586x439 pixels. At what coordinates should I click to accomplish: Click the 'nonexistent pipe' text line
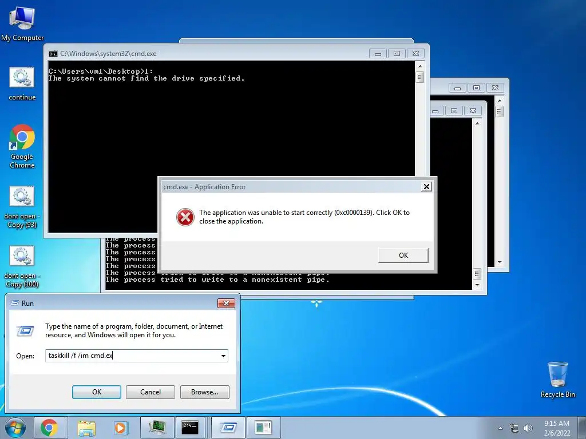tap(217, 280)
